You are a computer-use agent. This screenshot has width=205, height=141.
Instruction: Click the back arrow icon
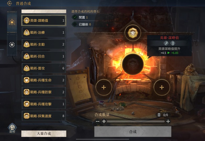click(x=9, y=3)
